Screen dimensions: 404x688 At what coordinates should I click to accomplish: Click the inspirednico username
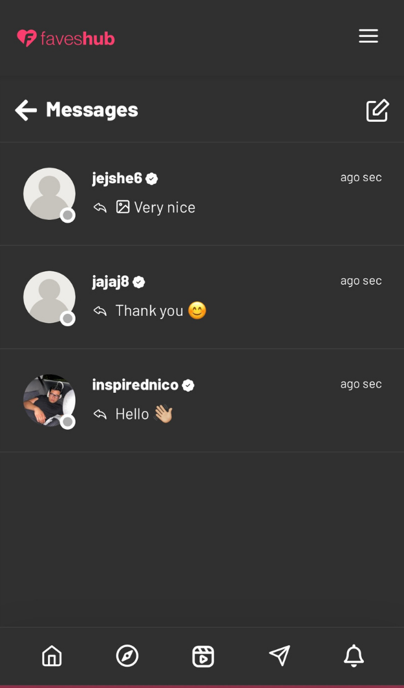(x=135, y=384)
